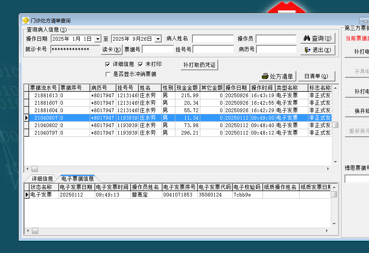Image resolution: width=369 pixels, height=253 pixels.
Task: Click lower grid horizontal scrollbar thumb
Action: click(x=35, y=231)
